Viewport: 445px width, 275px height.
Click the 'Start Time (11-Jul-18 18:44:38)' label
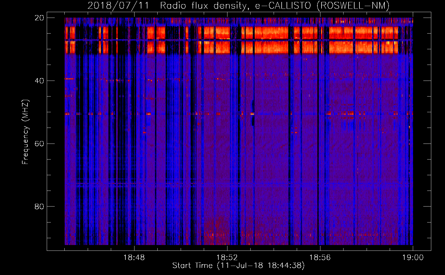(x=238, y=266)
